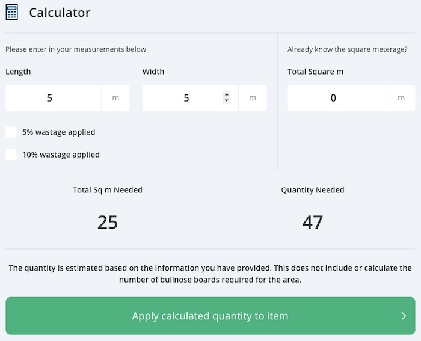Decrease Width using the stepper down arrow
The width and height of the screenshot is (421, 341).
226,101
